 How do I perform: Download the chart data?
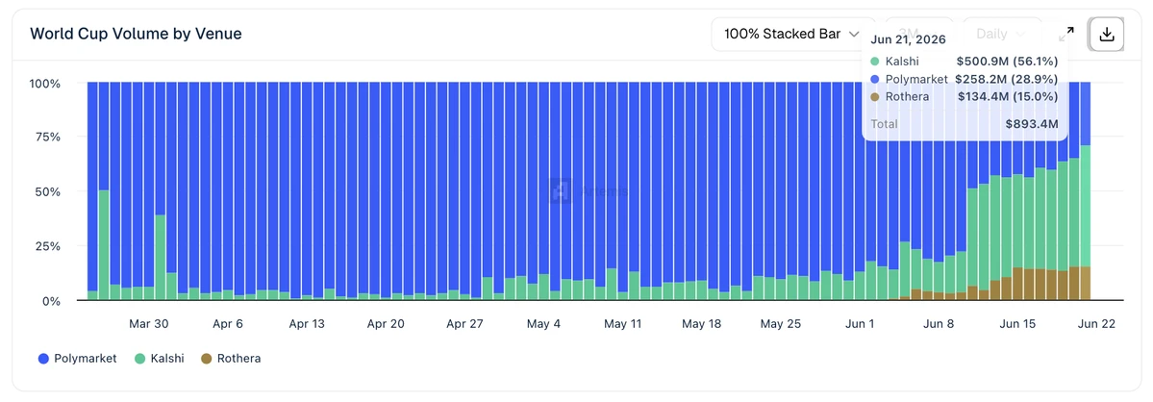point(1107,34)
